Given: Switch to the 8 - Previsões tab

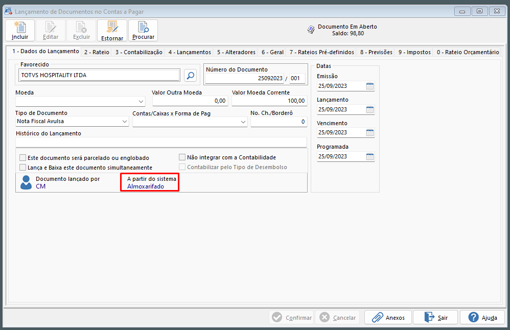Looking at the screenshot, I should tap(376, 52).
